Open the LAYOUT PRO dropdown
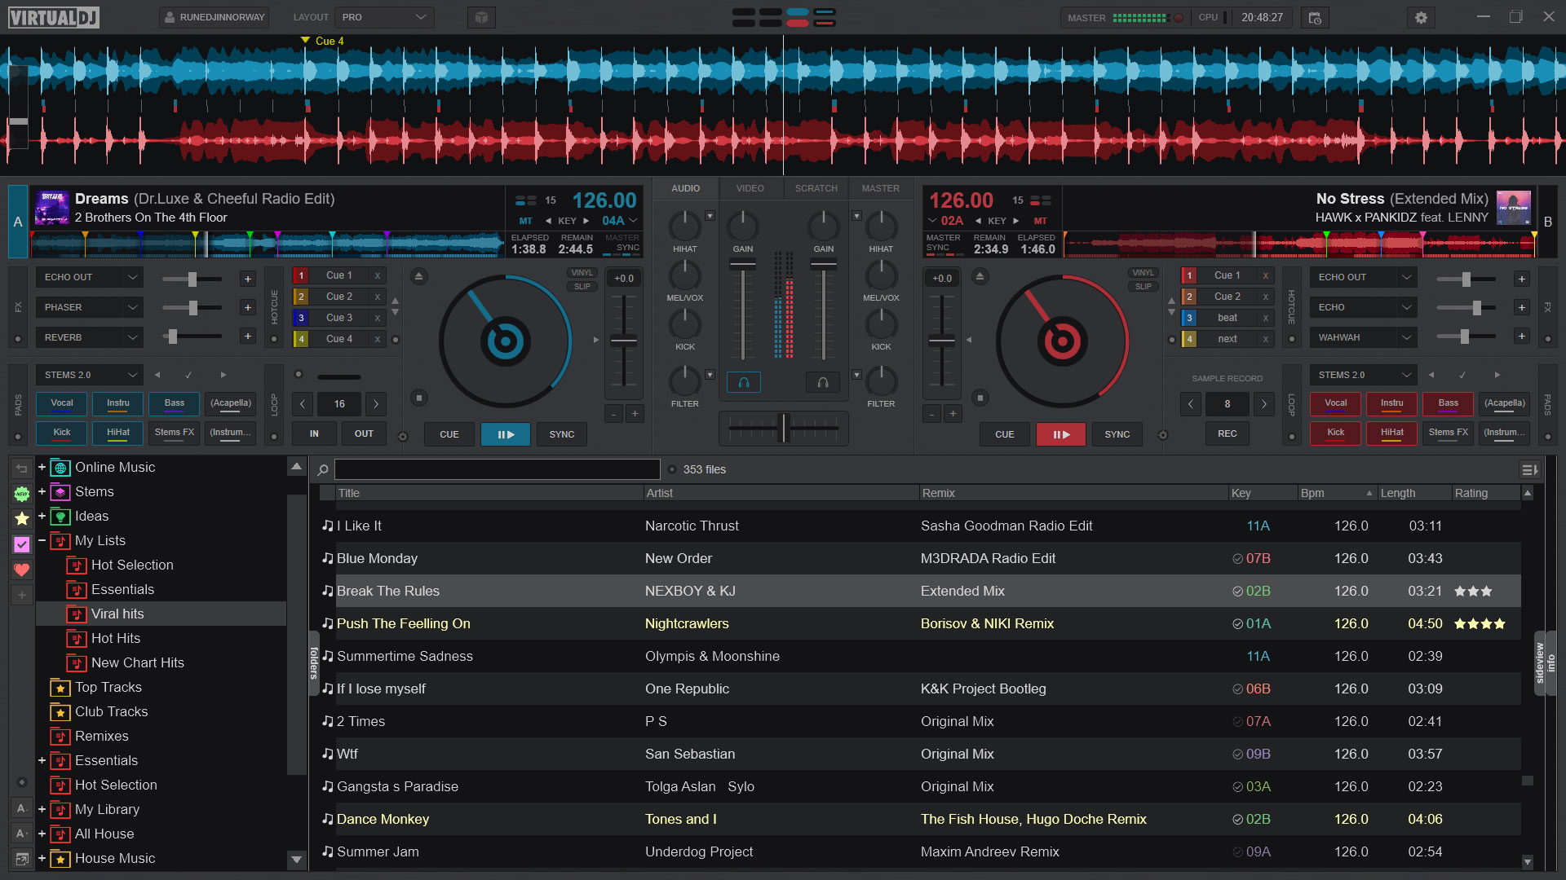 pos(385,17)
